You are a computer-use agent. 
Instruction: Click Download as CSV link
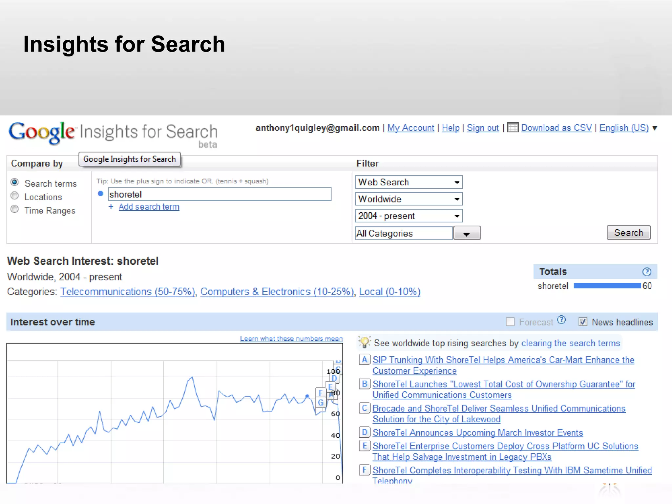[x=556, y=128]
